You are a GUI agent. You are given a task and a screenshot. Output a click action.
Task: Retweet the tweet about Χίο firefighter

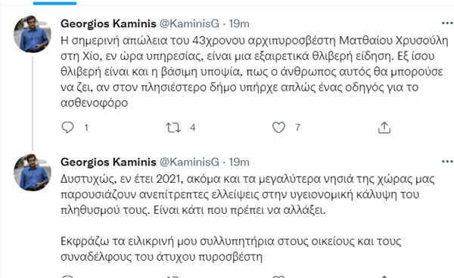click(173, 128)
